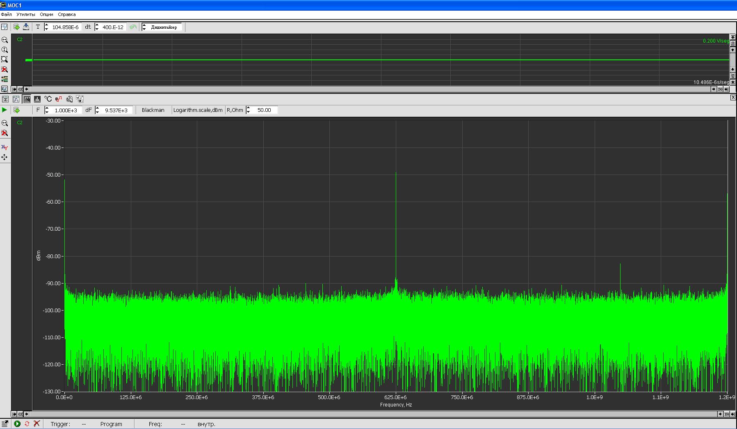Open the pulse measurement panel
Image resolution: width=737 pixels, height=429 pixels.
[x=16, y=99]
